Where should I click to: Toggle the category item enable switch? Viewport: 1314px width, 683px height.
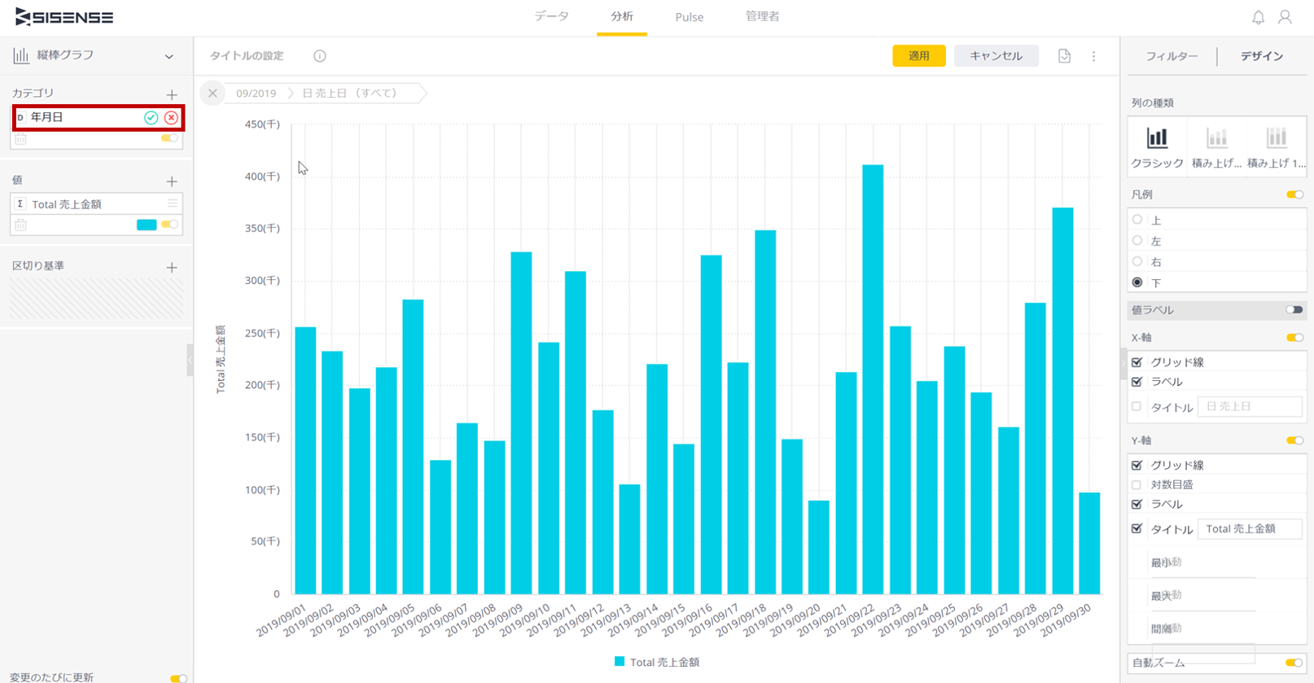click(169, 138)
